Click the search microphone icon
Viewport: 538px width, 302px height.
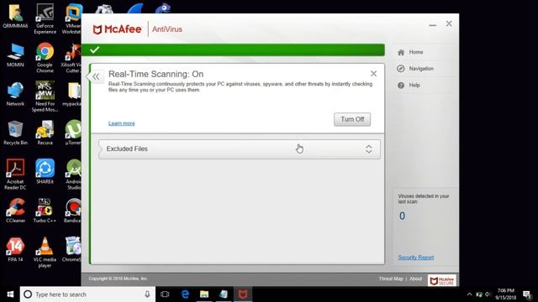click(x=147, y=294)
